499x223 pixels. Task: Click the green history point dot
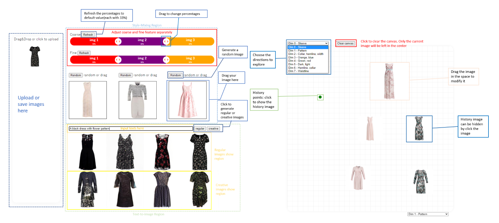click(320, 97)
